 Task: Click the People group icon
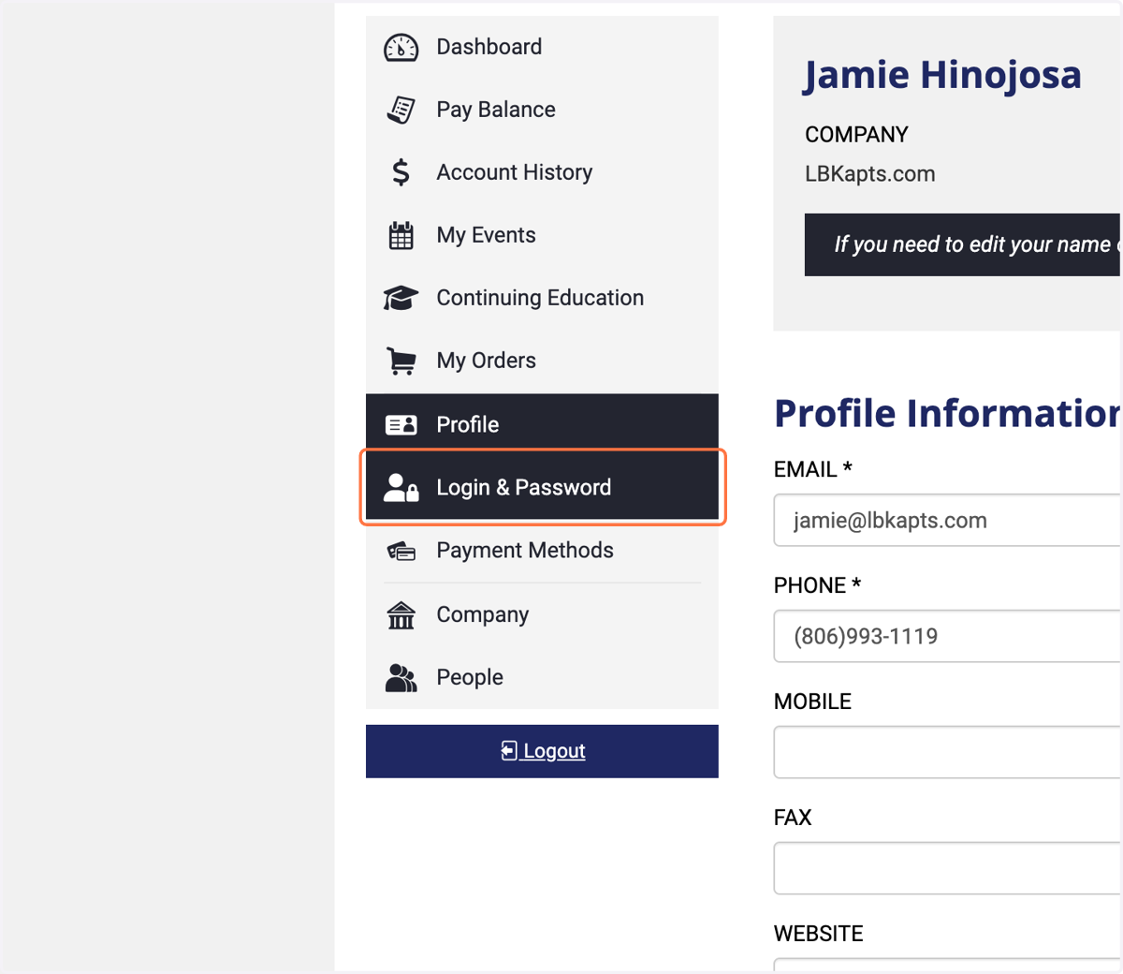point(401,678)
